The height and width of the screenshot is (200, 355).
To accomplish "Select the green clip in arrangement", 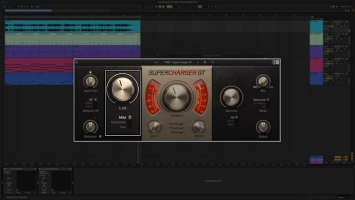I will tap(73, 39).
